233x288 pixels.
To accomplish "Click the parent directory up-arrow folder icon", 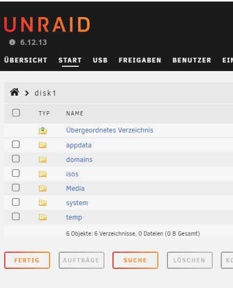I will [x=43, y=130].
